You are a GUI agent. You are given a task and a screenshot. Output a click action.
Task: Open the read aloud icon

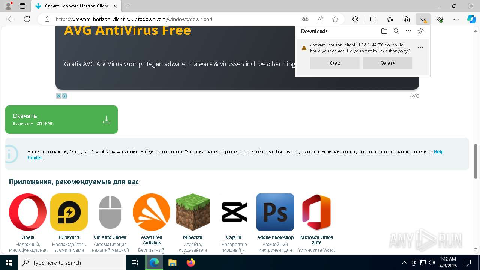click(320, 19)
